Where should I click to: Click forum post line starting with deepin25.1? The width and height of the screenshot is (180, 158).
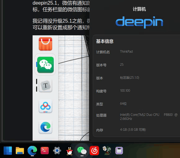pos(61,3)
